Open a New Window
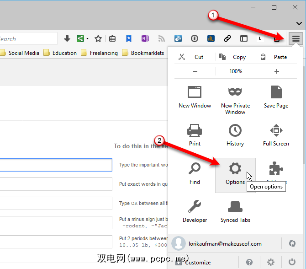306x269 pixels. pyautogui.click(x=195, y=97)
